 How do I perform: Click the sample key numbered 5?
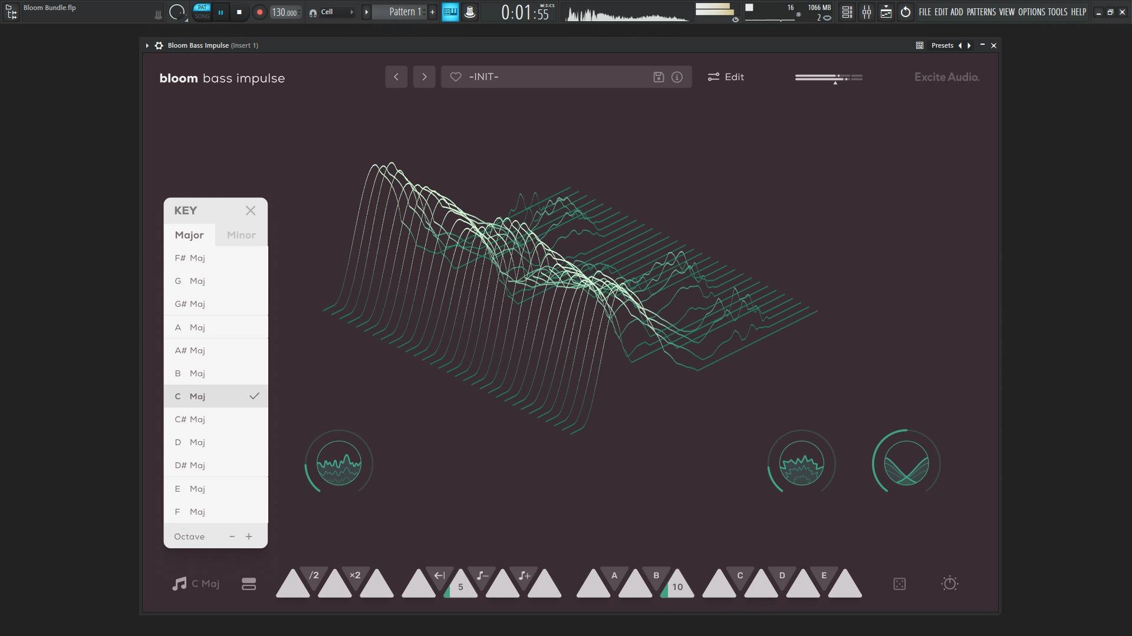click(460, 586)
